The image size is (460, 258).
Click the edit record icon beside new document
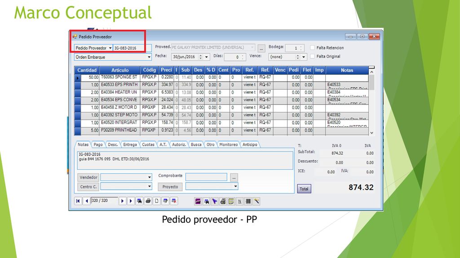165,201
